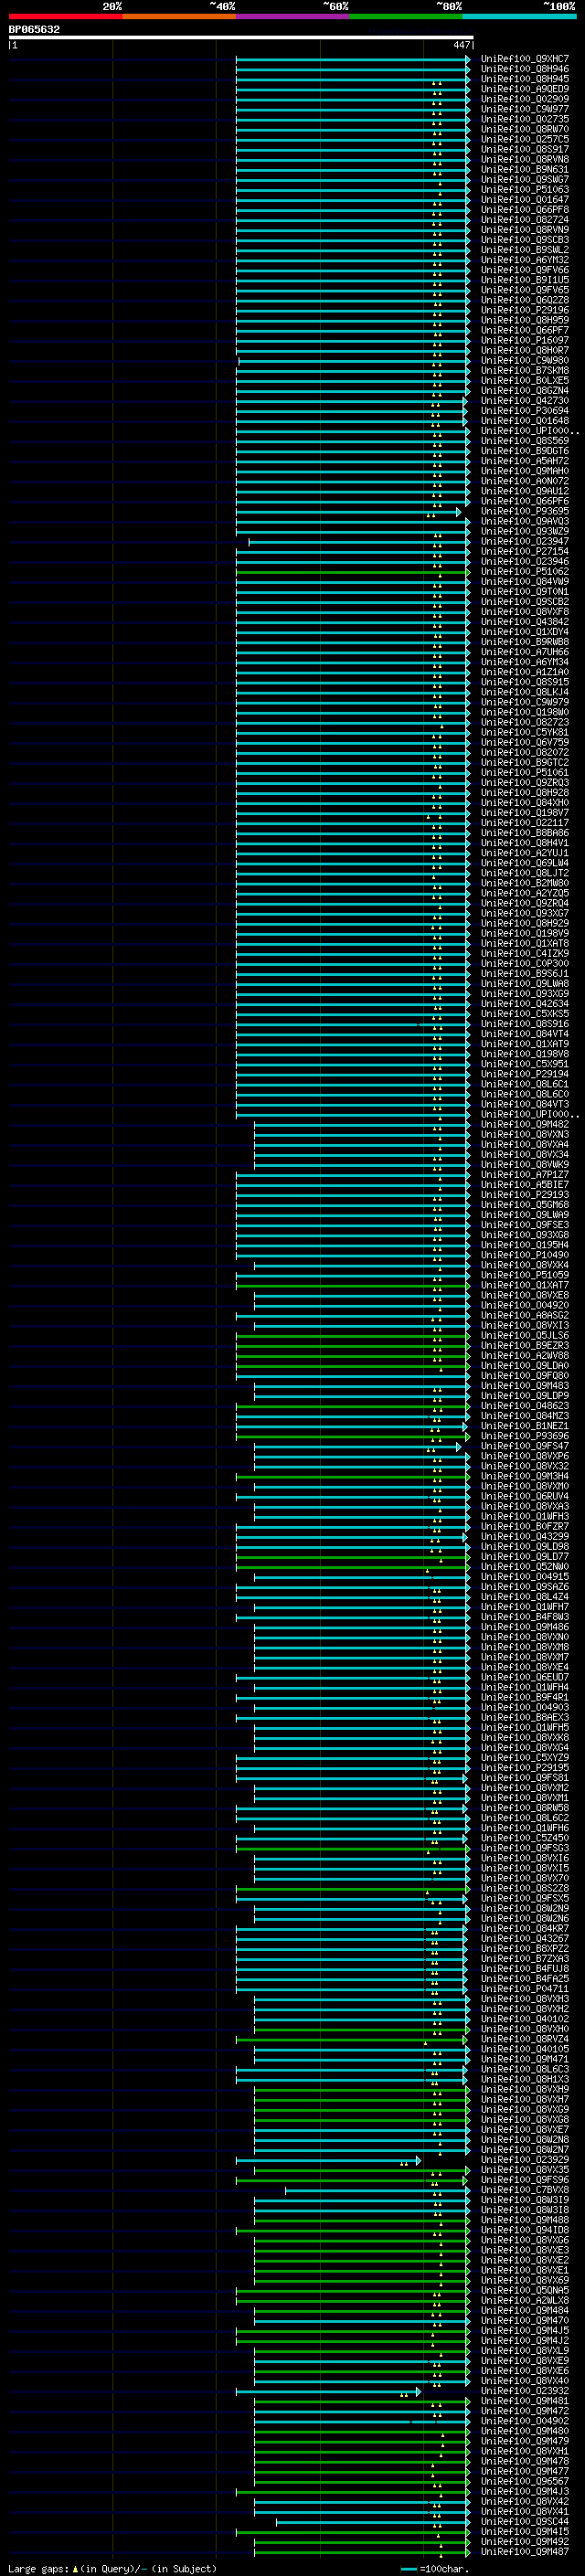Click the red 20% identity color segment
Viewport: 585px width, 2576px height.
click(x=65, y=16)
